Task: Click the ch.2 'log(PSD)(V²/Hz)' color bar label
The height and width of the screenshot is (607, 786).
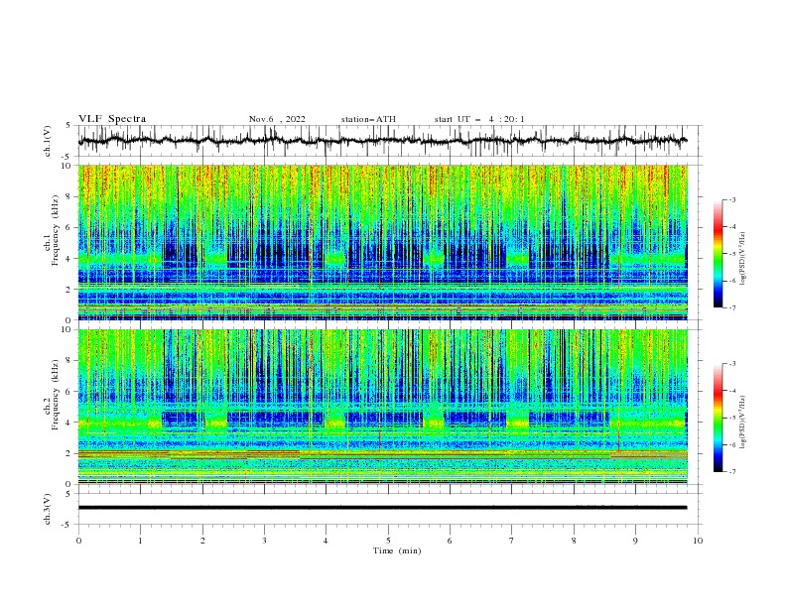Action: coord(742,422)
